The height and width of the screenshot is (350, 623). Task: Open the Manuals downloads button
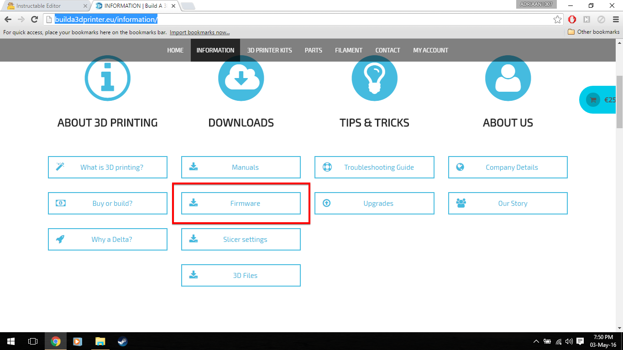tap(241, 167)
